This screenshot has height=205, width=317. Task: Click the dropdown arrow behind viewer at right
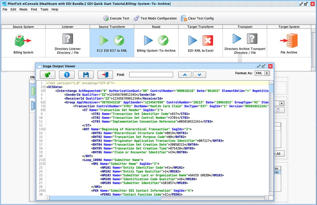[281, 103]
